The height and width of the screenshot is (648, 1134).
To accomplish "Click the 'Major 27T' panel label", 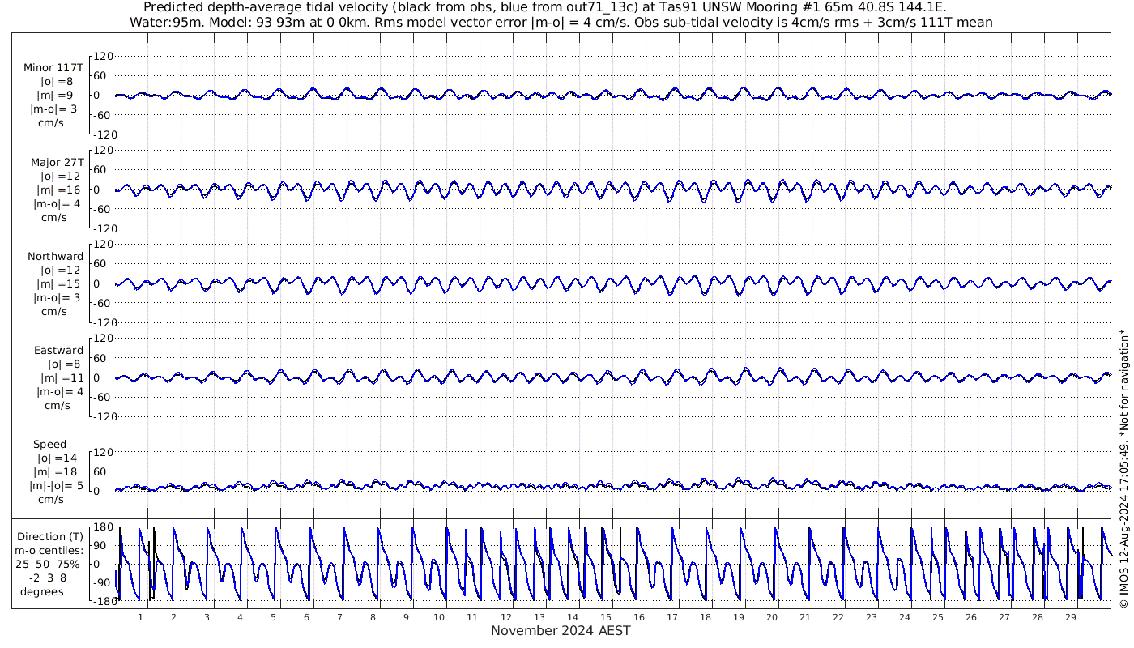I will coord(57,162).
